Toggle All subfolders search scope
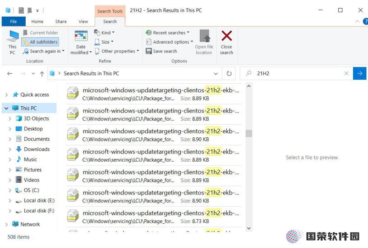The image size is (368, 248). click(x=41, y=42)
